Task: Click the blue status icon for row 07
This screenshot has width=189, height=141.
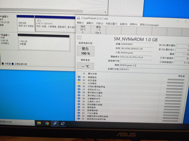Action: coord(79,95)
